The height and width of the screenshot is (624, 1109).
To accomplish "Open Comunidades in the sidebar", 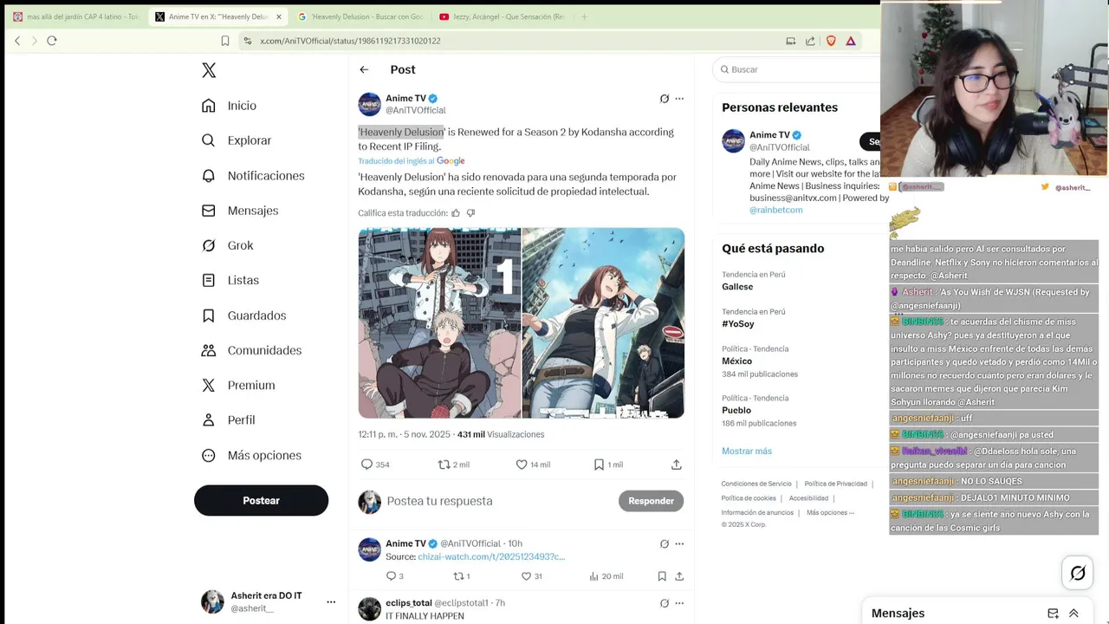I will (251, 350).
